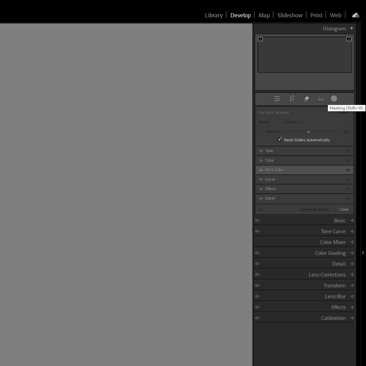Collapse right panel via edge arrow

coord(363,253)
